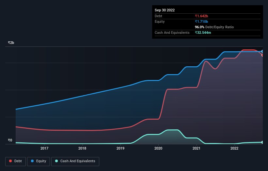The height and width of the screenshot is (171, 268).
Task: Click the 2018 x-axis label
Action: click(x=82, y=148)
